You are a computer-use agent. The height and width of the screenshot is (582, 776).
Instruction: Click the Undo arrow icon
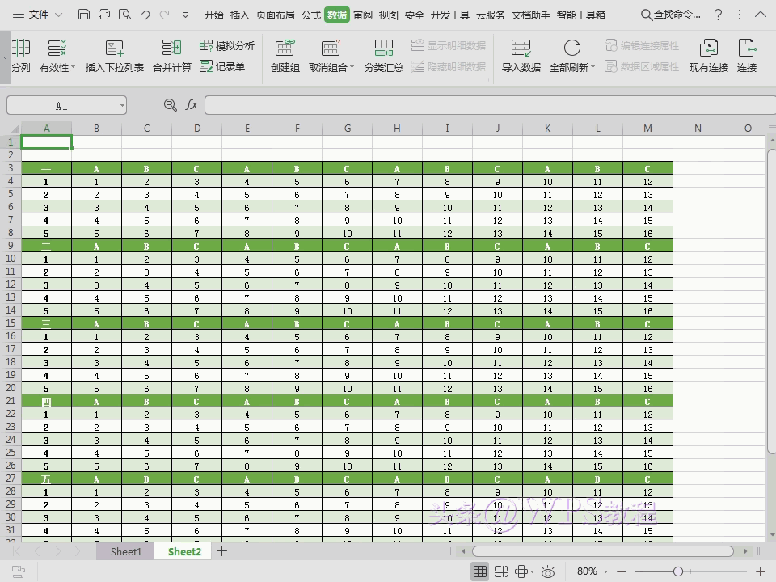click(x=145, y=15)
